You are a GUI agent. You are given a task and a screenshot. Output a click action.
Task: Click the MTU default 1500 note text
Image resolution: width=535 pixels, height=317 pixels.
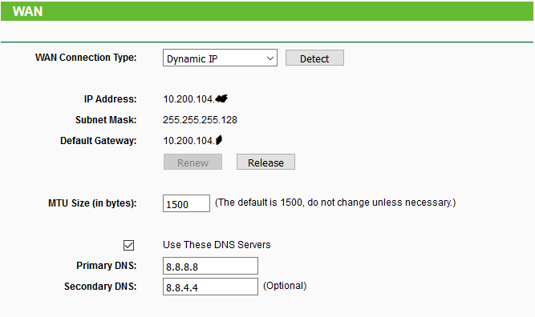point(335,203)
